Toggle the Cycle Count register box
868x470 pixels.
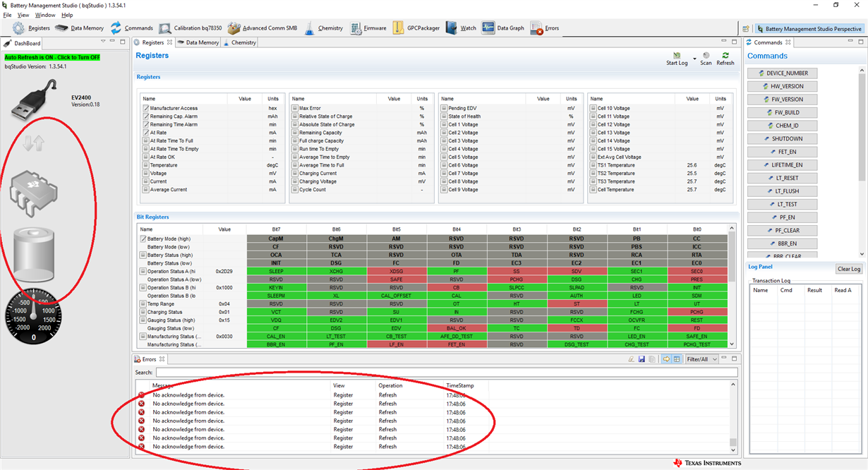coord(294,189)
